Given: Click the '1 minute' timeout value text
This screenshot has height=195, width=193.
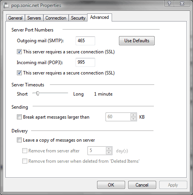Looking at the screenshot, I should pyautogui.click(x=103, y=94).
